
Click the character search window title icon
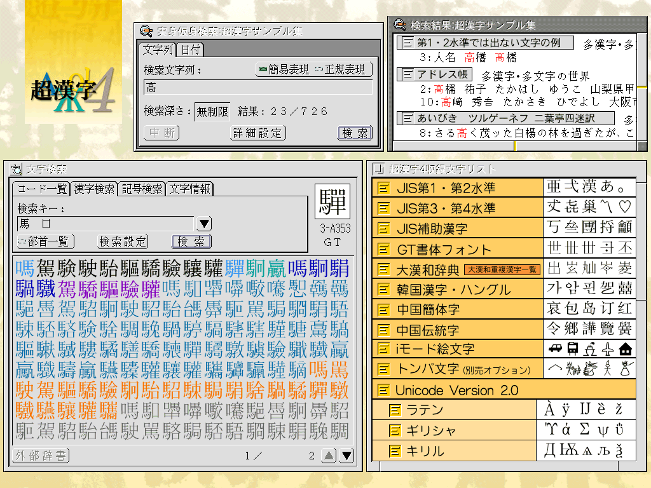15,168
